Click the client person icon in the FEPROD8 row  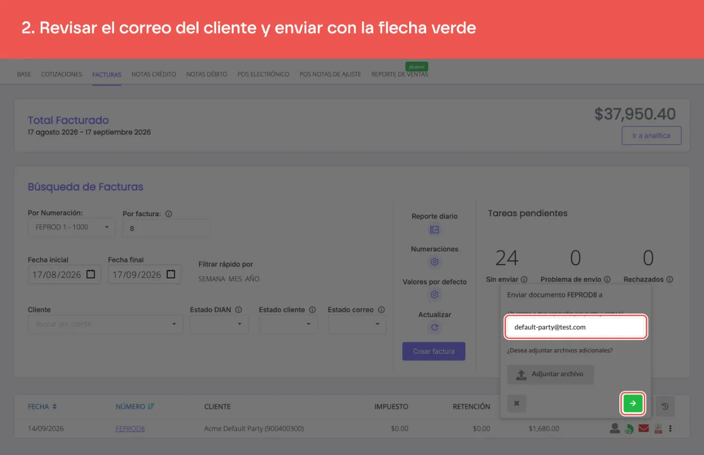pyautogui.click(x=615, y=429)
